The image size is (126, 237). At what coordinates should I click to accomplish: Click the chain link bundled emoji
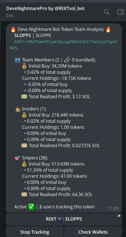pos(67,60)
